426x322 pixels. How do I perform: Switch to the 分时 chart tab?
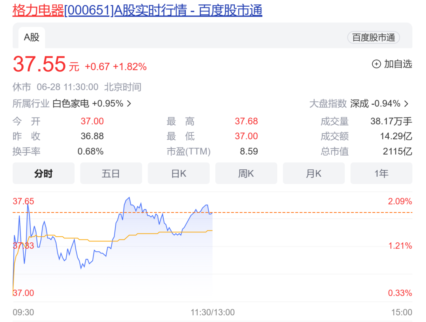pos(43,173)
